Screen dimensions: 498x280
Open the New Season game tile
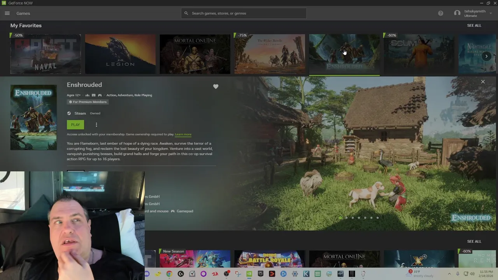(195, 259)
